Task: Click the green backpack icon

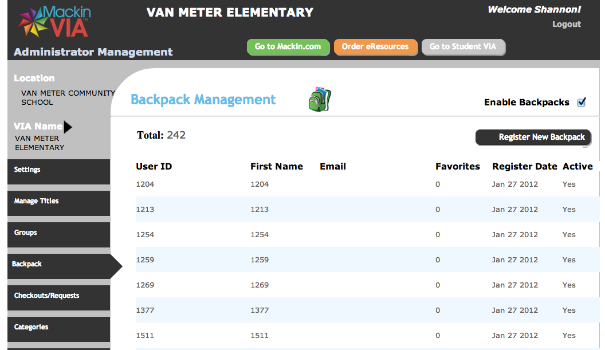Action: (320, 100)
